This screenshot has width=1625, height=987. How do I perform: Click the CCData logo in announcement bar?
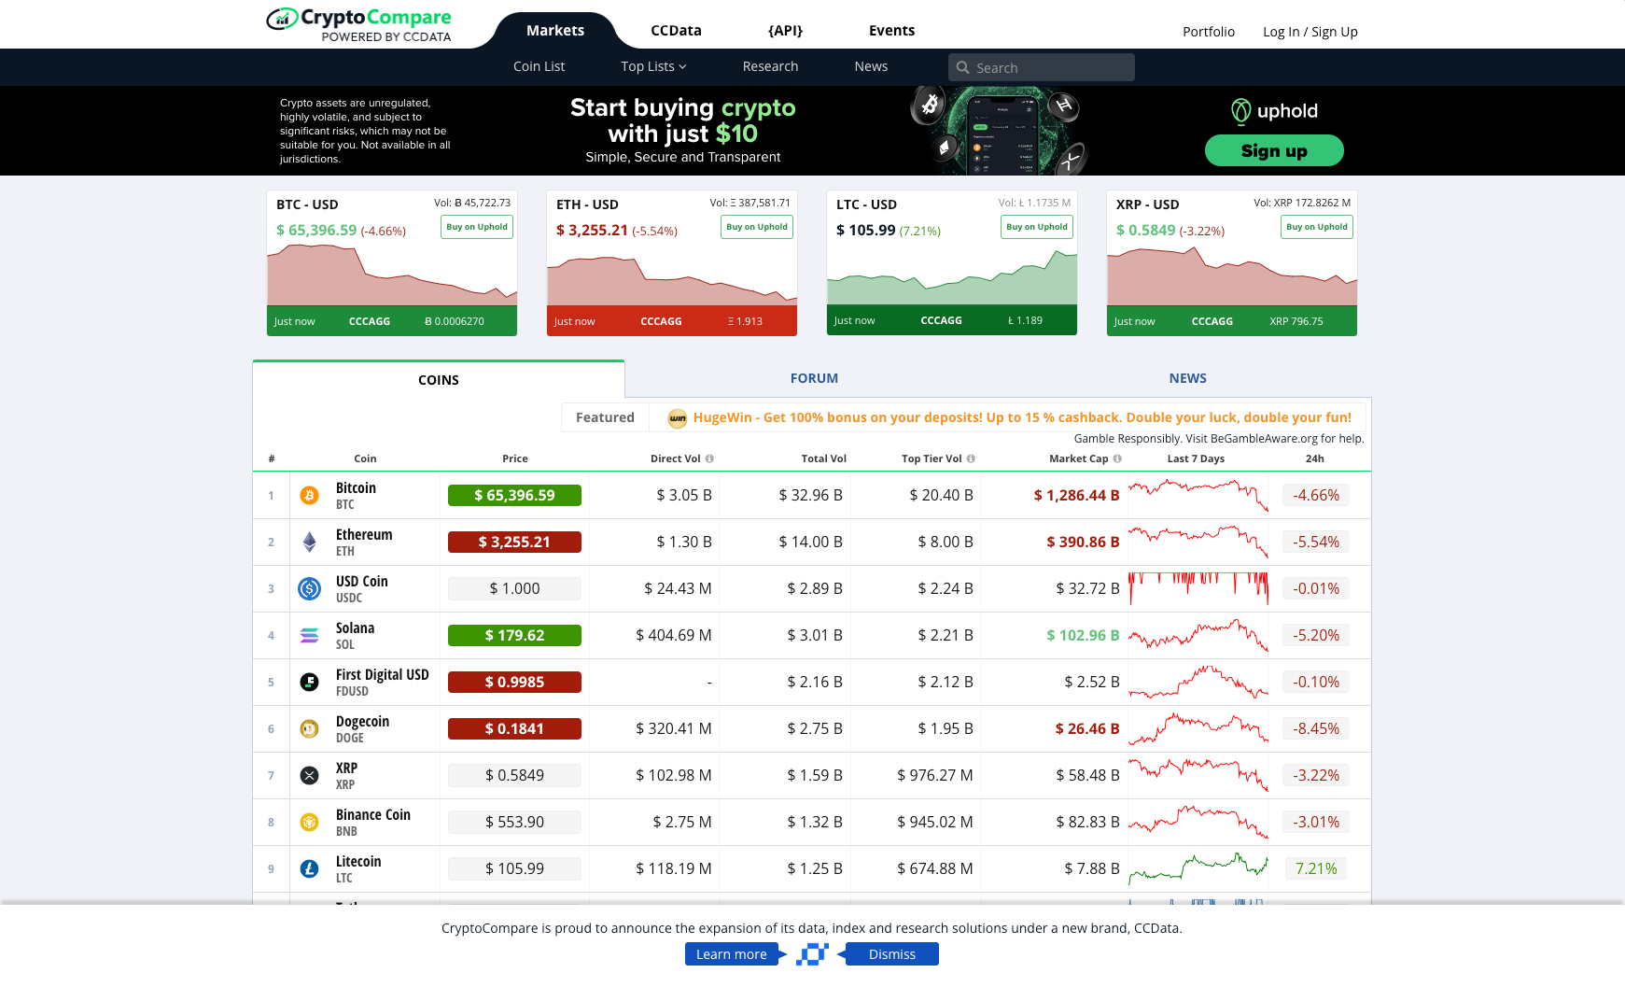(812, 954)
